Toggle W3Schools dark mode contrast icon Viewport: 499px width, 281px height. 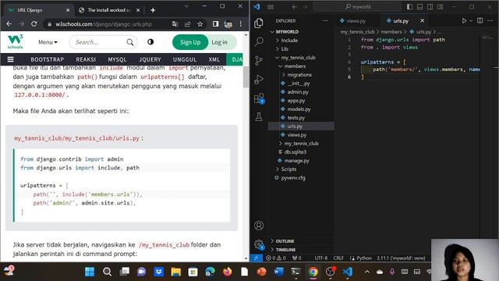[150, 42]
